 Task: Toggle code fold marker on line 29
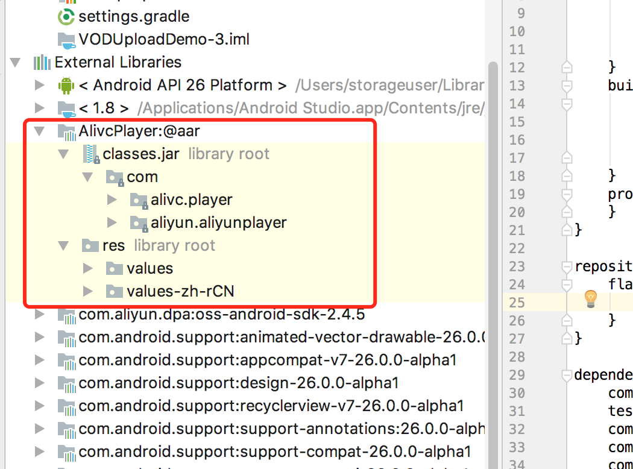(x=567, y=376)
